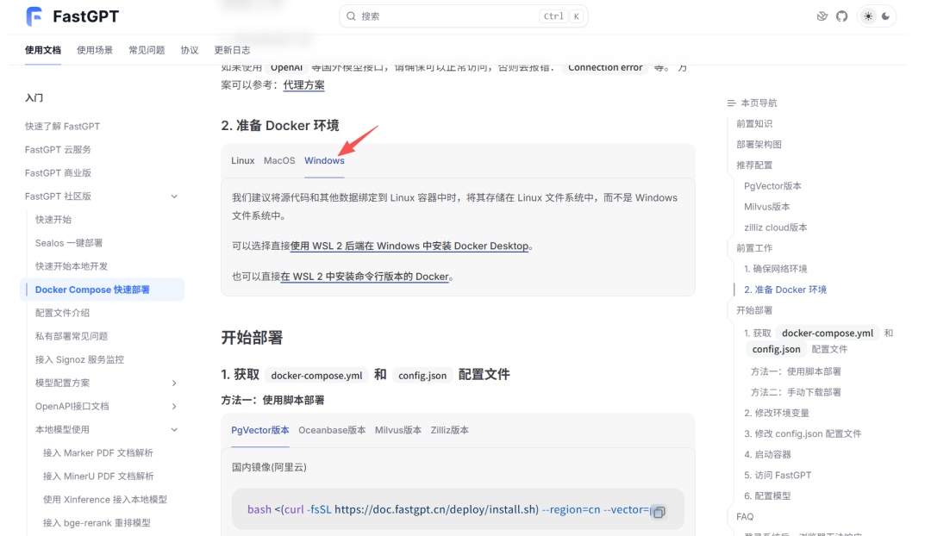Click the 本页导航 list icon
931x536 pixels.
tap(731, 103)
